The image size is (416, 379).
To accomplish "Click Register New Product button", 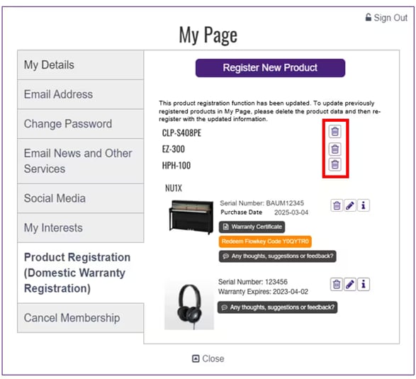I will coord(270,68).
